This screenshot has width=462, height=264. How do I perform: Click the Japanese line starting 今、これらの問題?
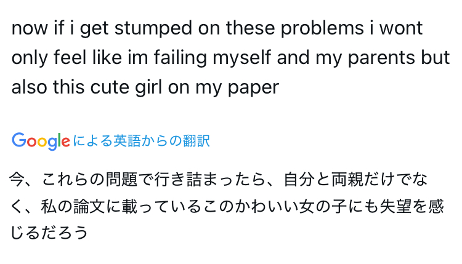(218, 179)
